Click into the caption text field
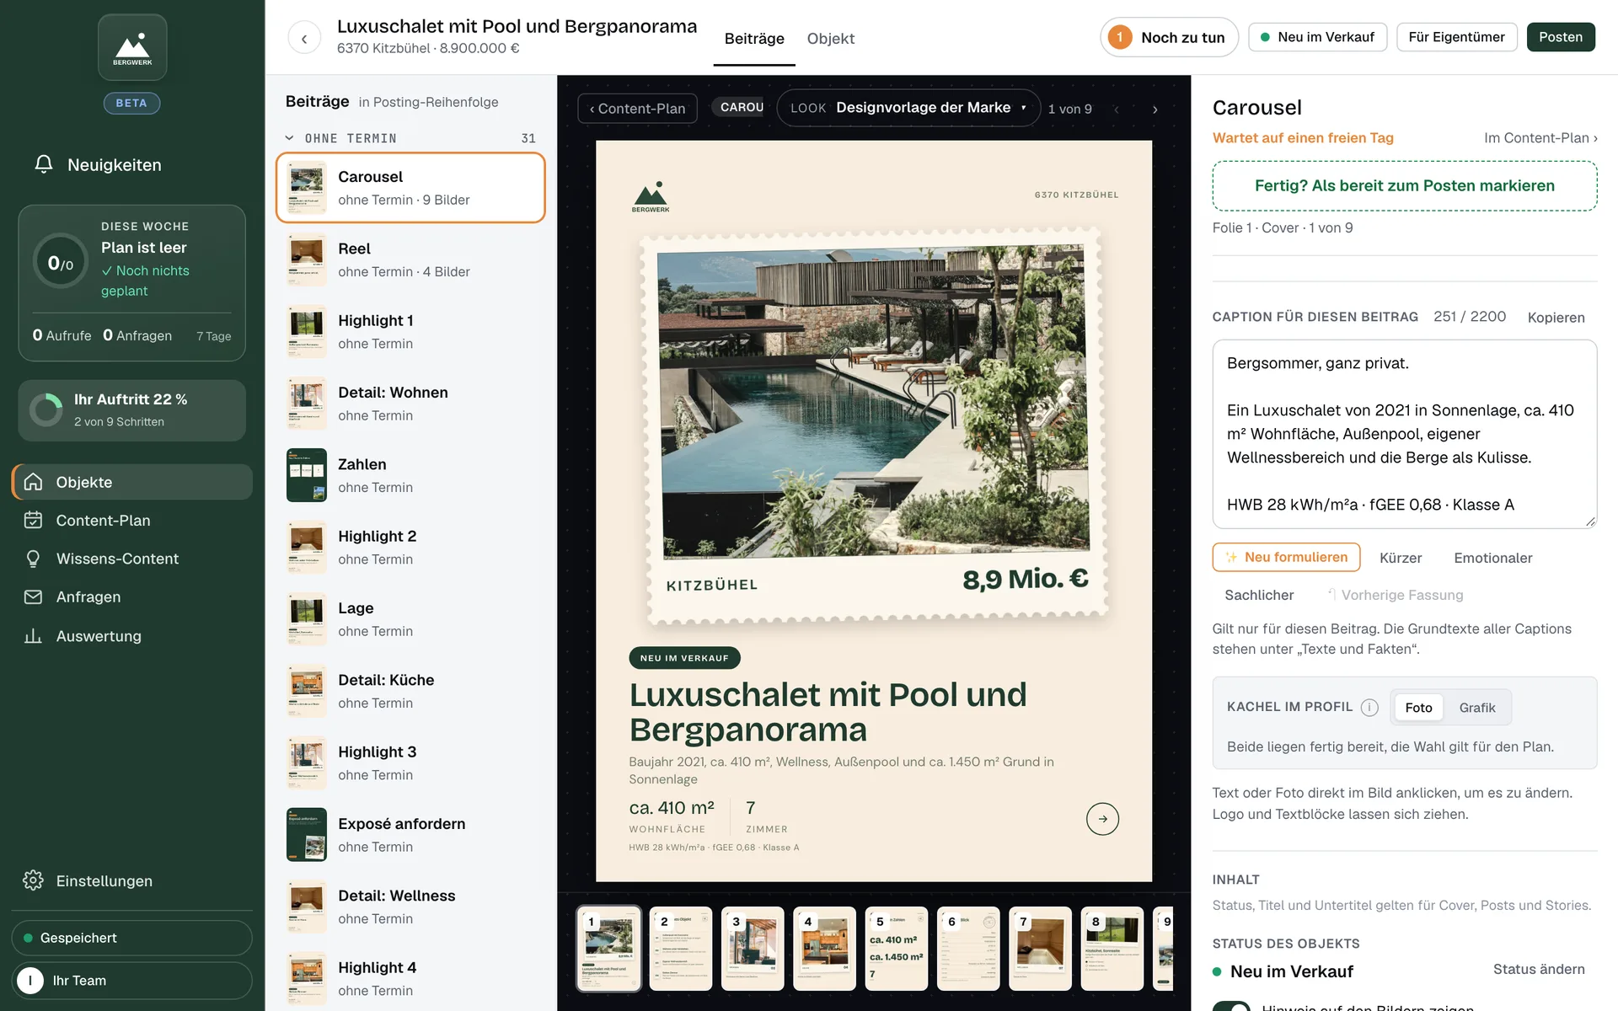Screen dimensions: 1618x1011 click(1404, 434)
